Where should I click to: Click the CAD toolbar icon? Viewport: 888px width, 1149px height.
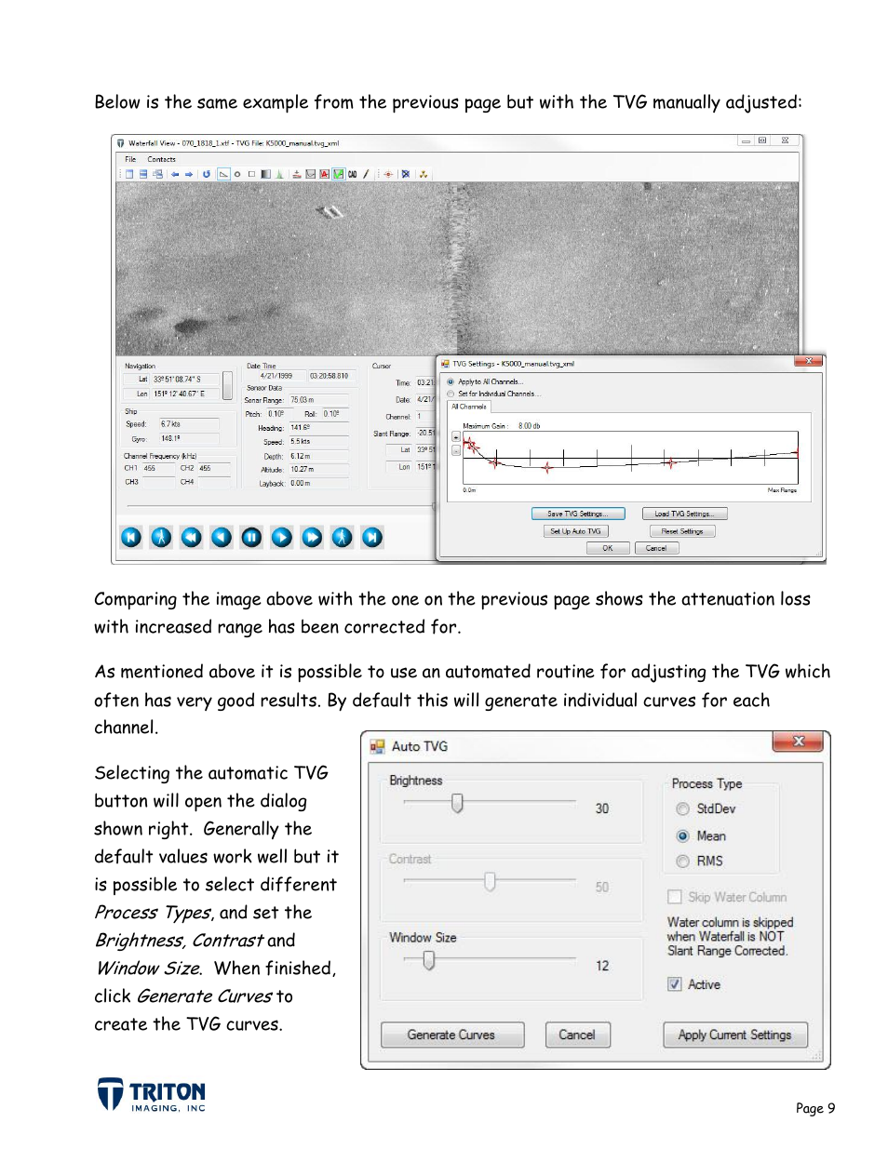coord(353,174)
